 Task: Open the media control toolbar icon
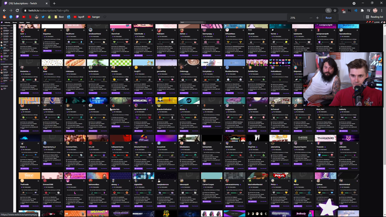coord(369,11)
